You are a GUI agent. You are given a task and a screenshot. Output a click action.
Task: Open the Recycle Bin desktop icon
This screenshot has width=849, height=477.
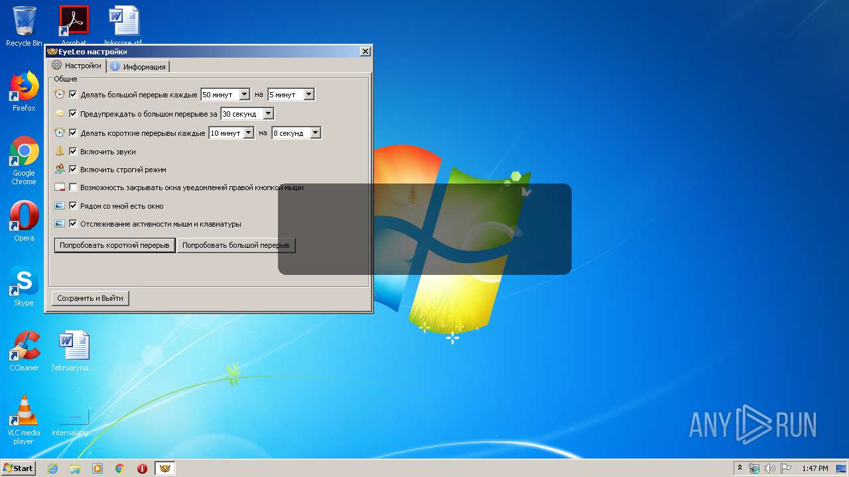click(24, 26)
